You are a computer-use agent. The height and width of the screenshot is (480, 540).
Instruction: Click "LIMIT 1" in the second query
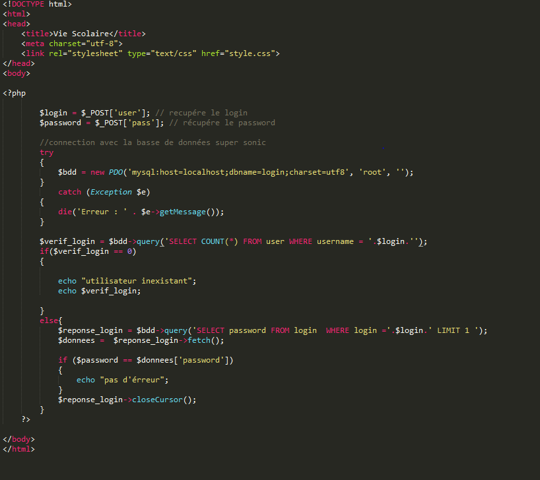pos(454,331)
